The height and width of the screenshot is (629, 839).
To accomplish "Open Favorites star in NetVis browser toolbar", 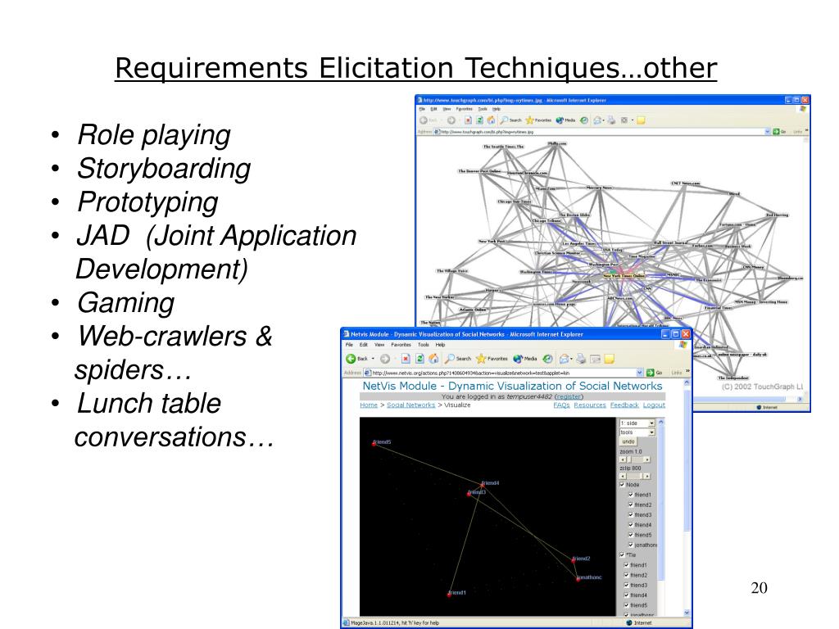I will pyautogui.click(x=480, y=359).
